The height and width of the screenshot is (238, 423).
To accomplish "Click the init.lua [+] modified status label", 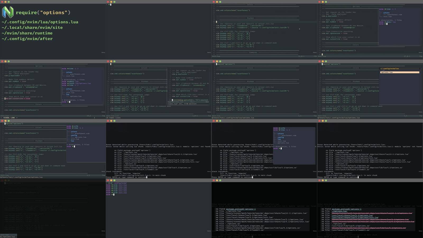I will coord(112,116).
